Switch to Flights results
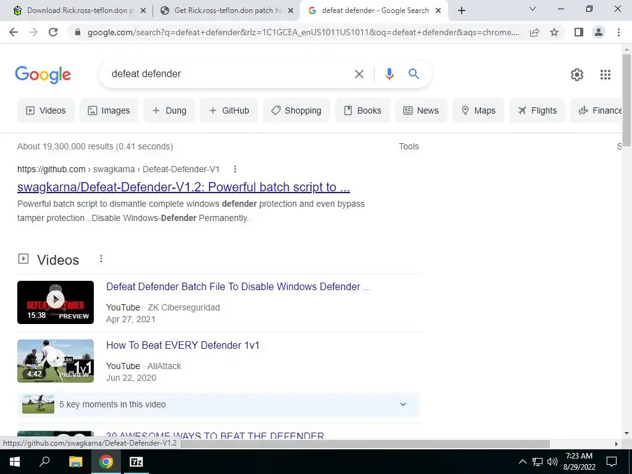The height and width of the screenshot is (474, 632). coord(538,110)
